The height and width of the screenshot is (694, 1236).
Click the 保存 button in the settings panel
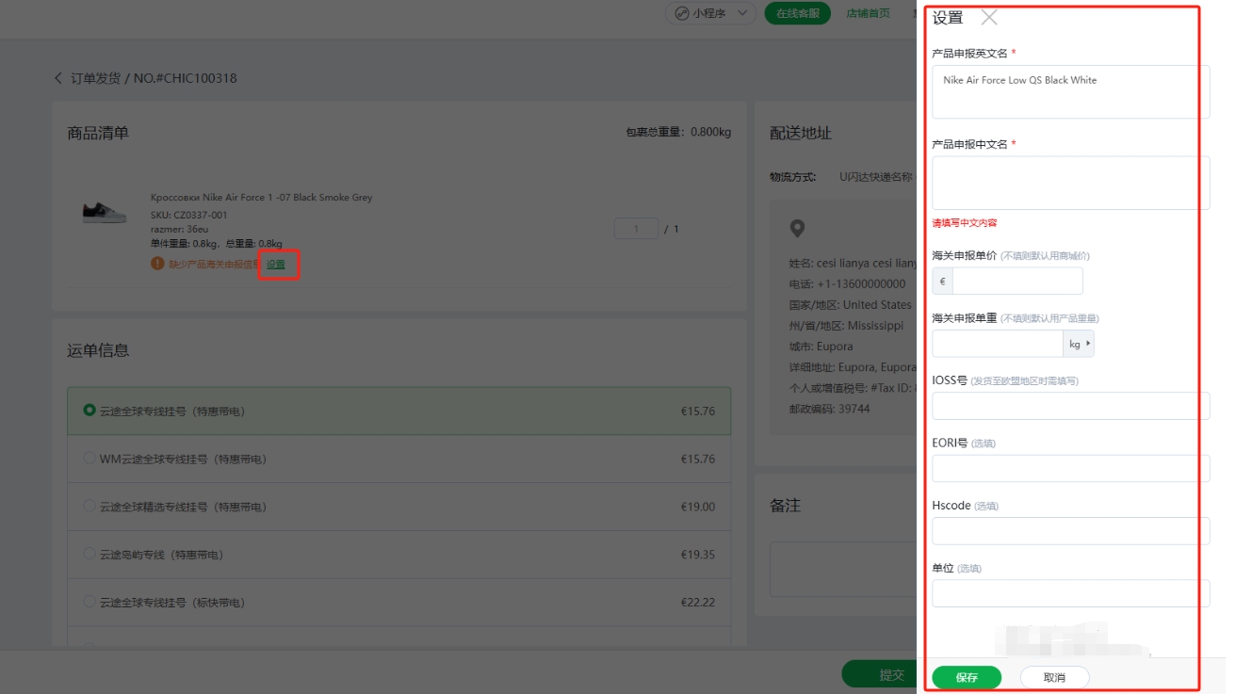(x=967, y=677)
